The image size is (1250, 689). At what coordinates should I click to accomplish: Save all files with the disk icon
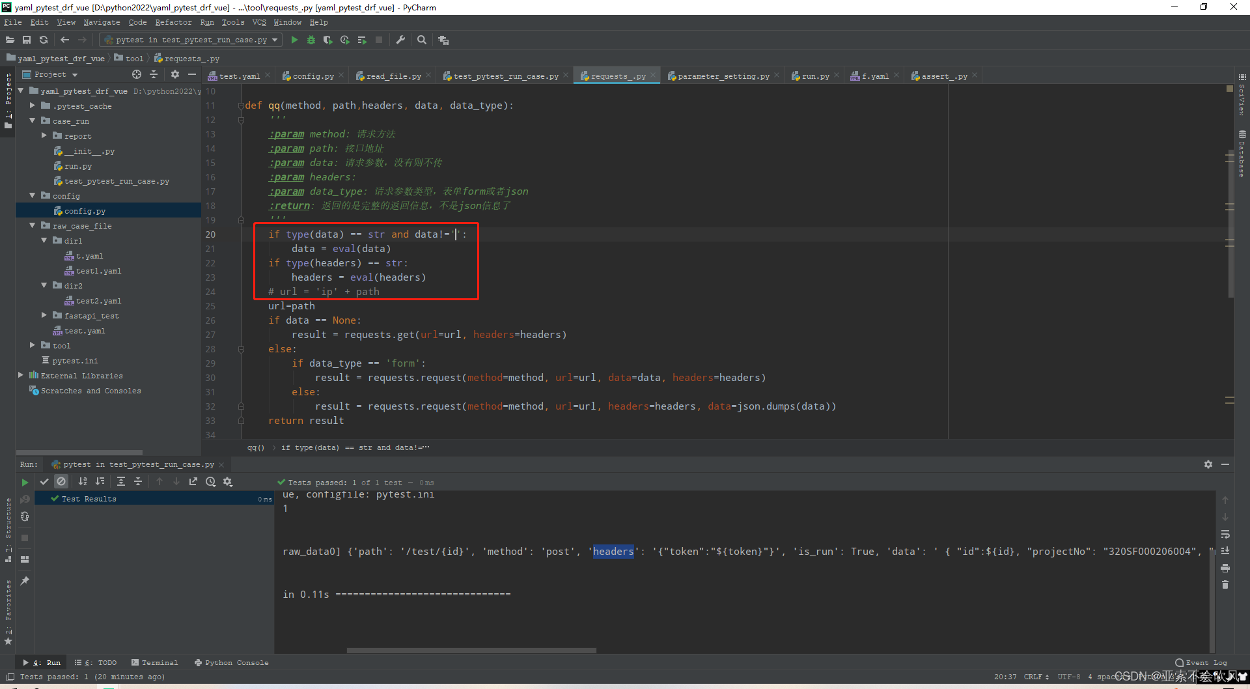point(27,40)
